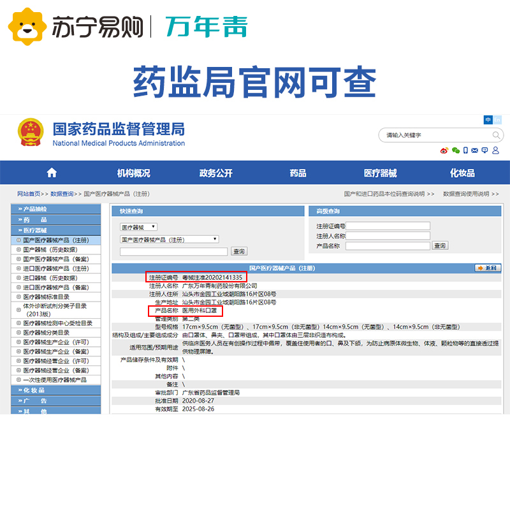
Task: Click registration number 粤械注准20202141335
Action: [x=212, y=277]
